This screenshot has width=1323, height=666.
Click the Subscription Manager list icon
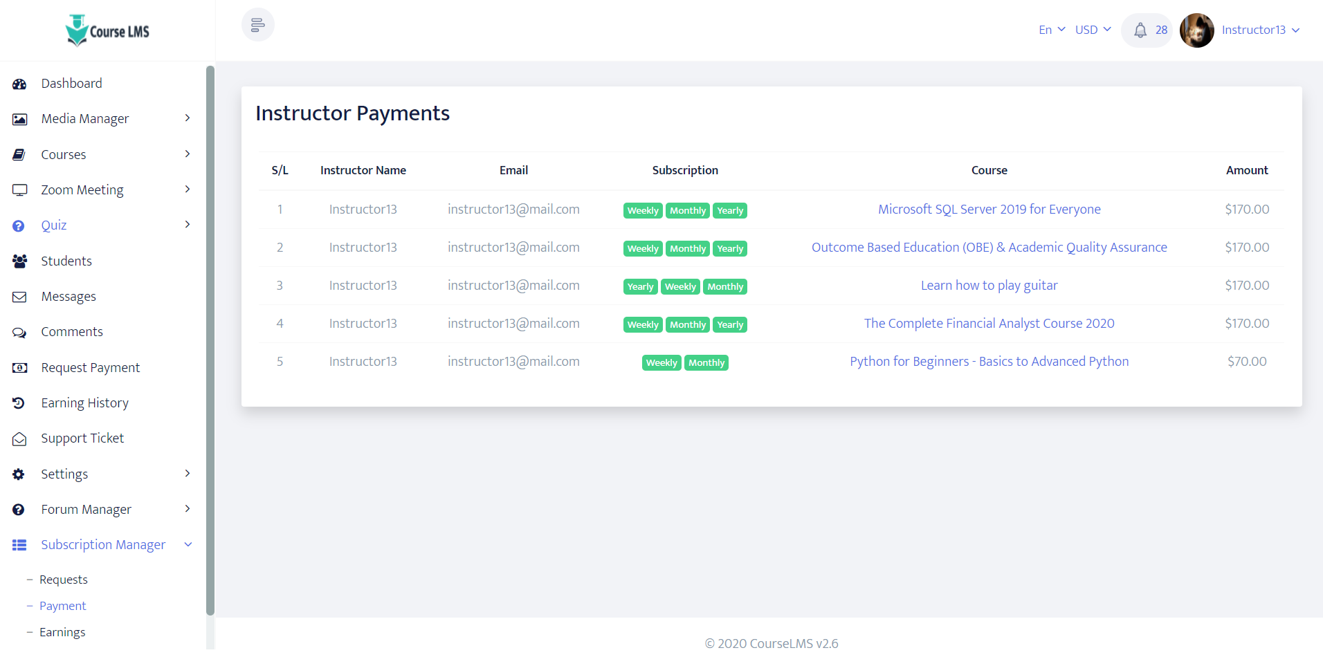(19, 545)
